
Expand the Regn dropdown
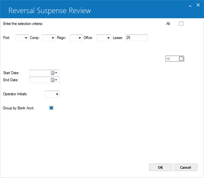(76, 38)
